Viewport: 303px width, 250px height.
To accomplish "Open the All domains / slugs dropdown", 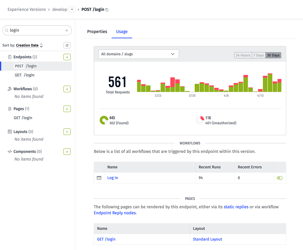I will (139, 54).
